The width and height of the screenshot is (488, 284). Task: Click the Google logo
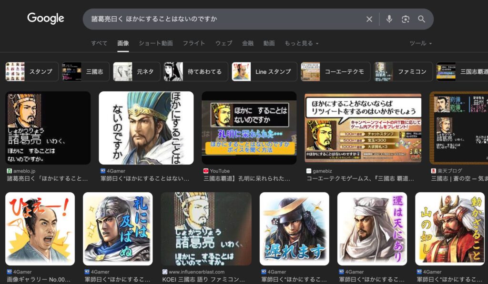click(46, 19)
